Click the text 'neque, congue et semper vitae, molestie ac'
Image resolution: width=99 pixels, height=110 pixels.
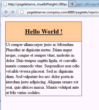(x=40, y=55)
